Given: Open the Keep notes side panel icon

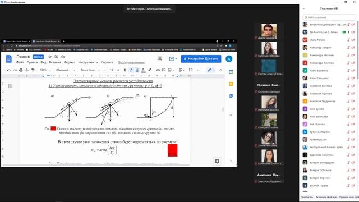Looking at the screenshot, I should point(231,84).
